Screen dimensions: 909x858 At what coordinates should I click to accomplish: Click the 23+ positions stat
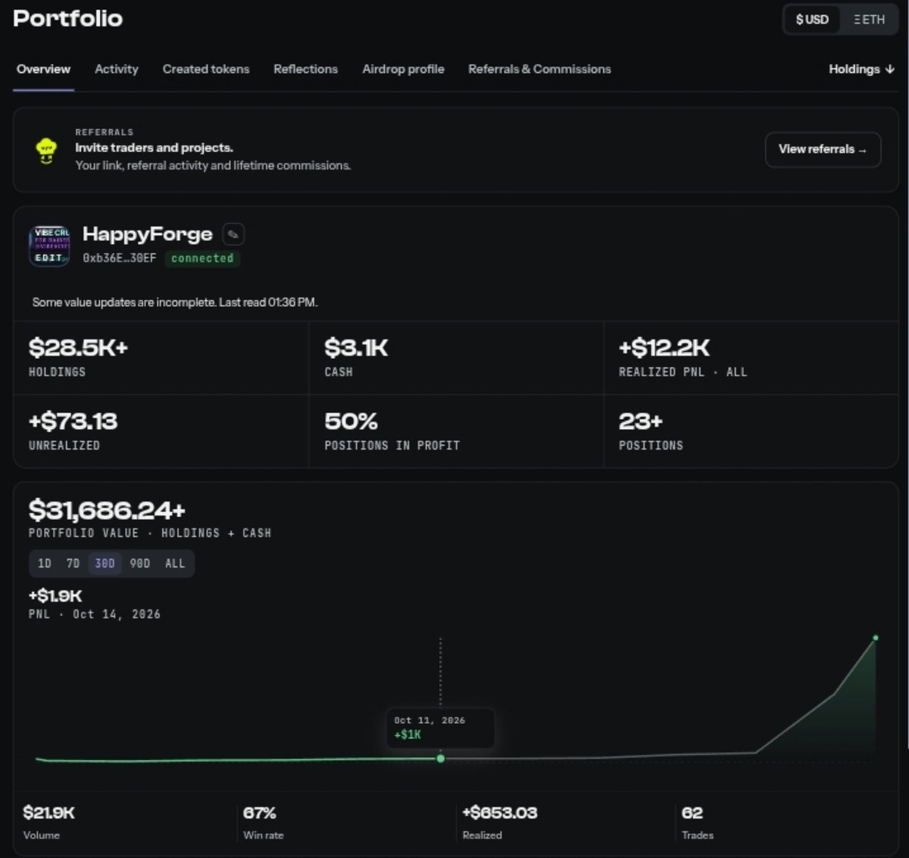tap(641, 421)
